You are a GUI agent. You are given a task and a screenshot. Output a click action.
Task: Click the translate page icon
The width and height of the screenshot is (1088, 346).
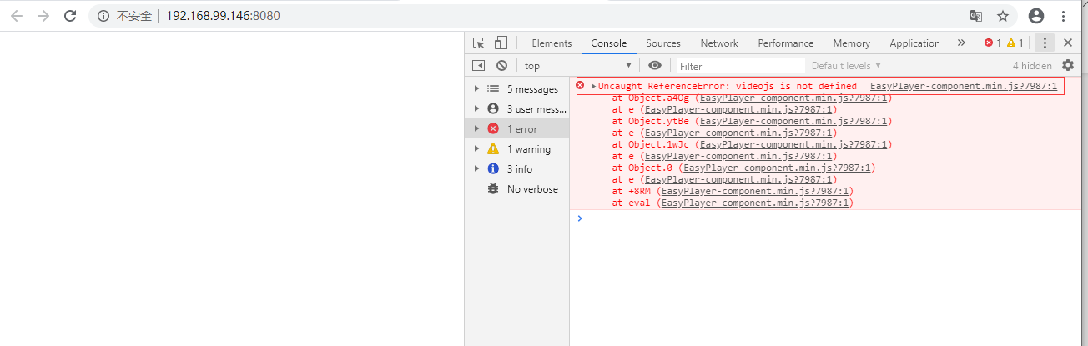tap(976, 16)
